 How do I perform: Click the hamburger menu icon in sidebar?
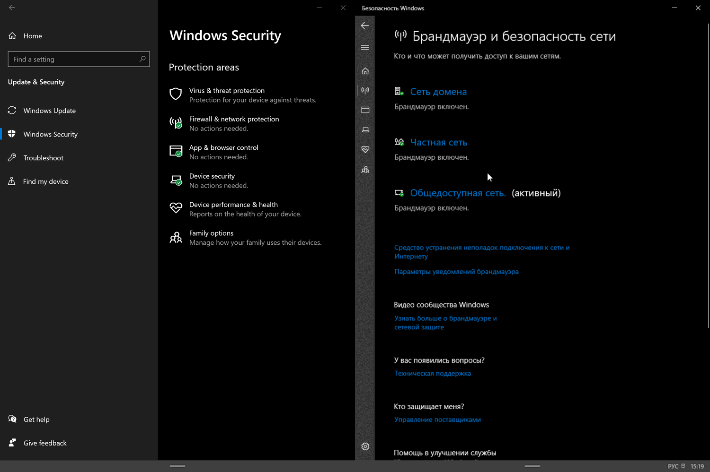365,48
